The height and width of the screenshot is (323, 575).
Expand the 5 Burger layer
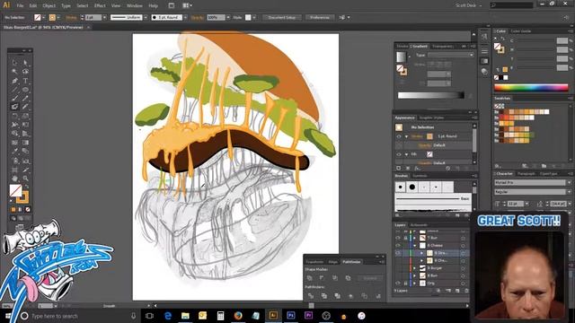click(x=415, y=268)
